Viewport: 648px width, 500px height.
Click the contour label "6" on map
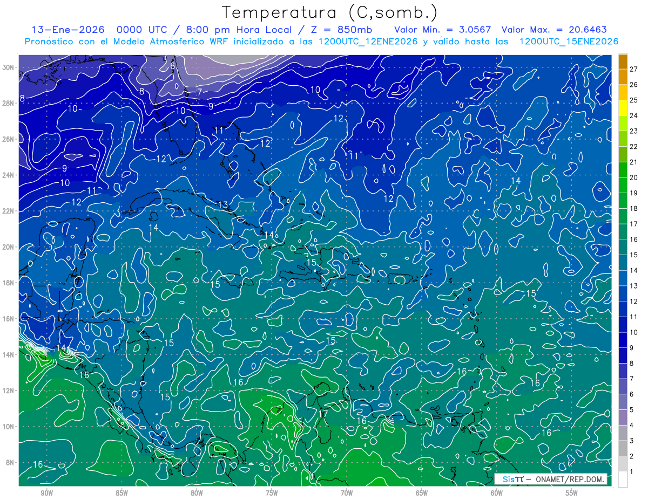(173, 66)
